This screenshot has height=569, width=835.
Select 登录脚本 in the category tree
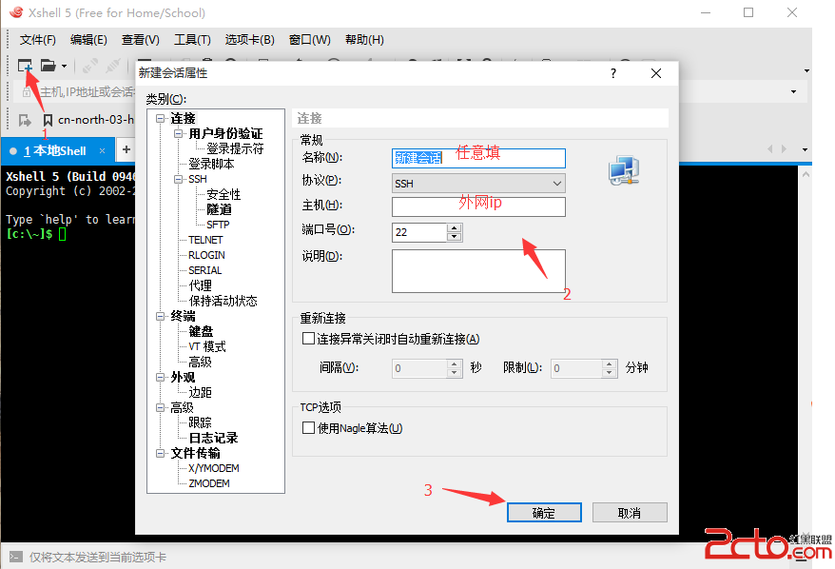(211, 164)
